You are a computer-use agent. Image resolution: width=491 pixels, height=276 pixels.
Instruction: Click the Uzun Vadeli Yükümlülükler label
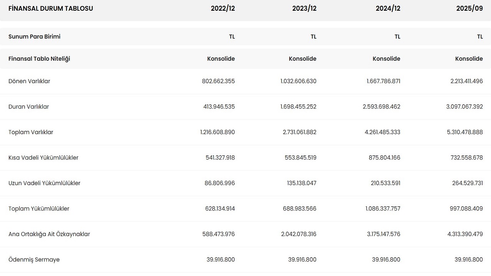click(44, 183)
